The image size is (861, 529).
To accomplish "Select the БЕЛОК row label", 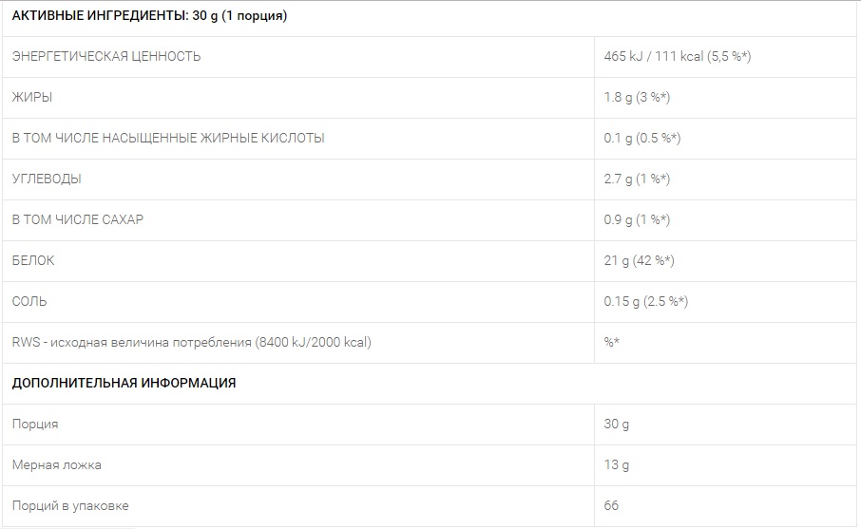I will pyautogui.click(x=33, y=260).
